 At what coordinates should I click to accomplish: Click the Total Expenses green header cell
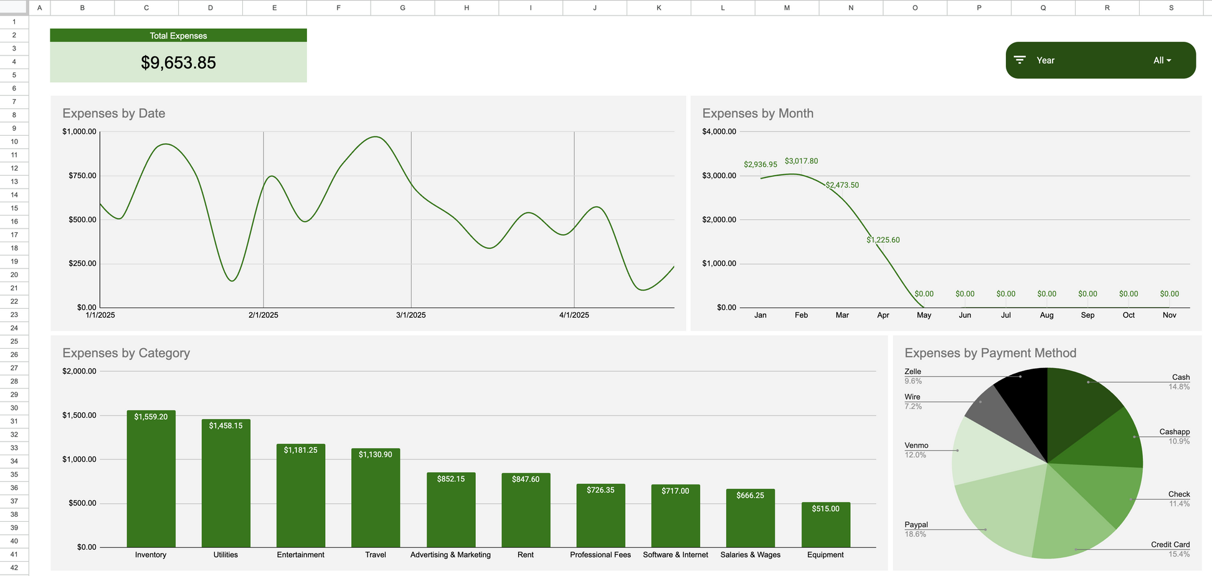(x=178, y=35)
